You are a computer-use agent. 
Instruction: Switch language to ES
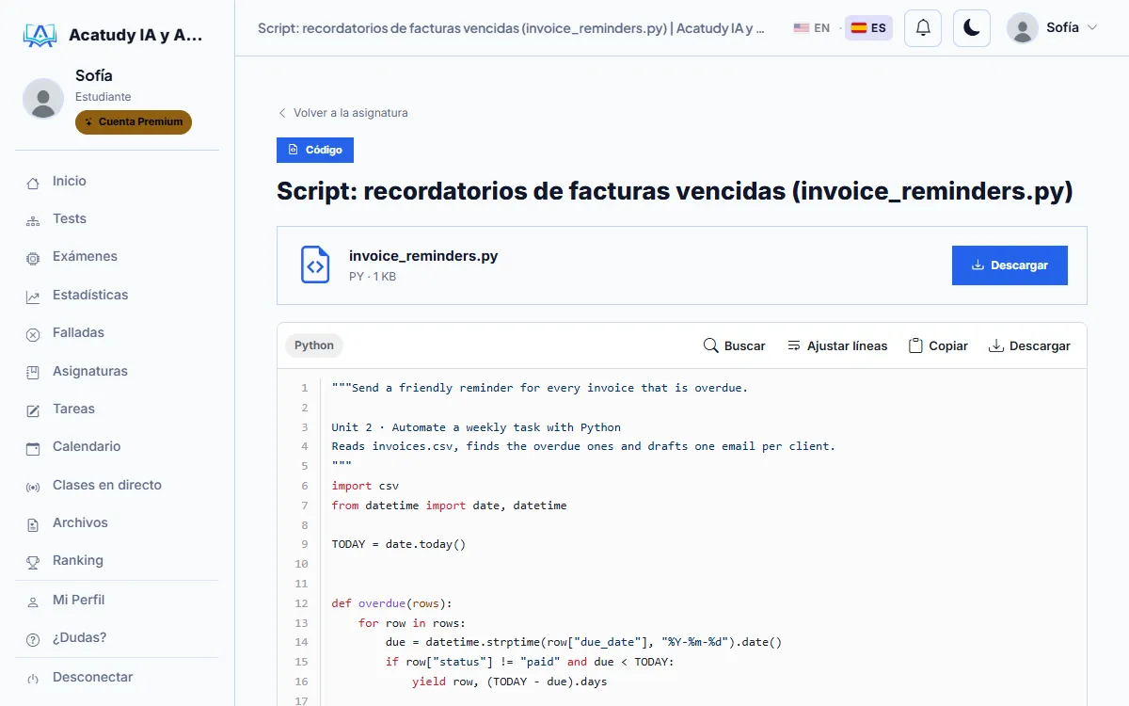868,28
